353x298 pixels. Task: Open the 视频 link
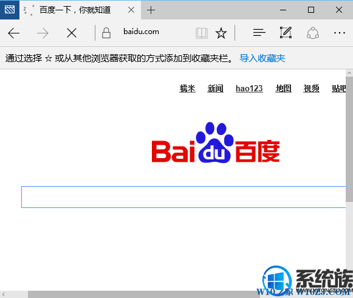[x=311, y=88]
